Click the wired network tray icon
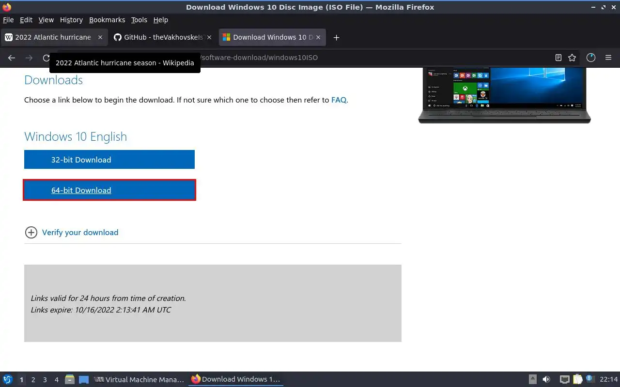 click(564, 380)
